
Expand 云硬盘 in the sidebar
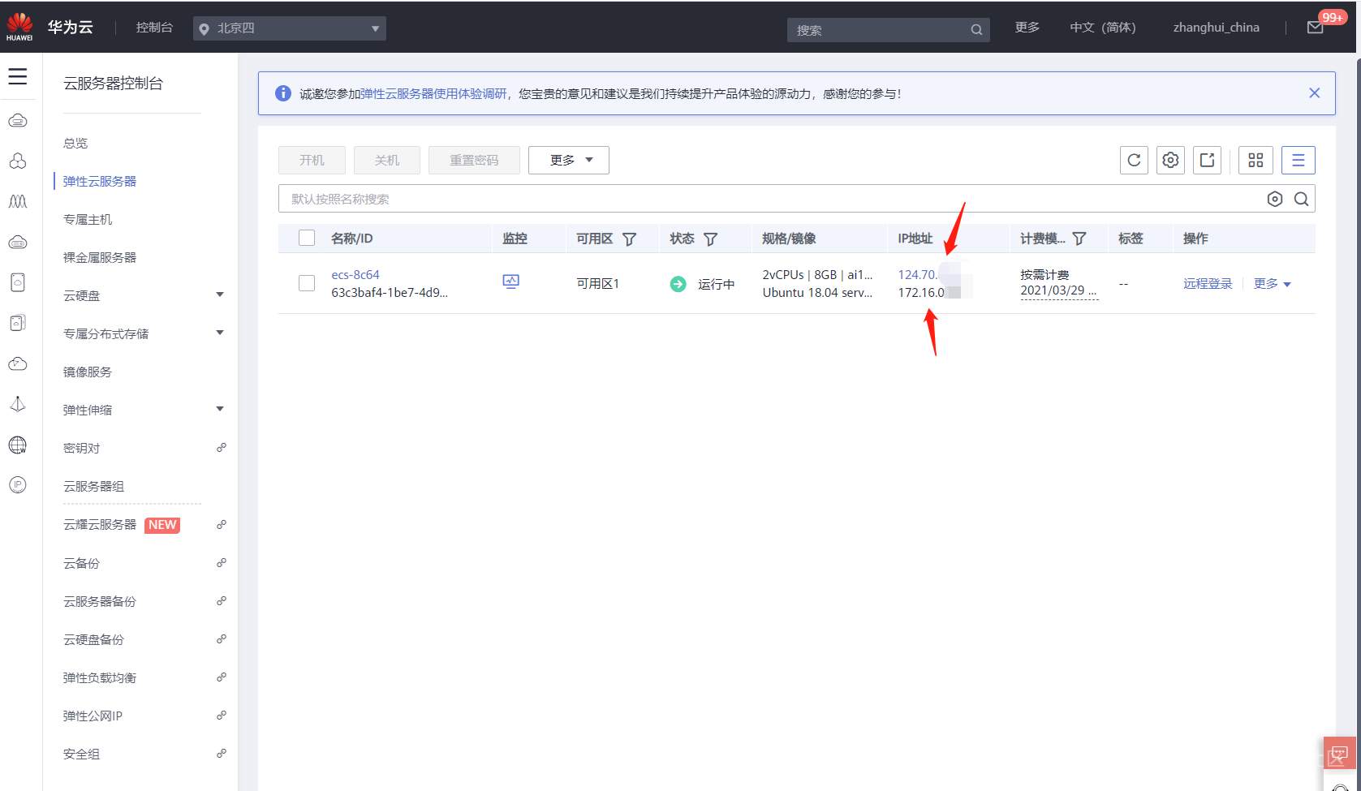(220, 295)
